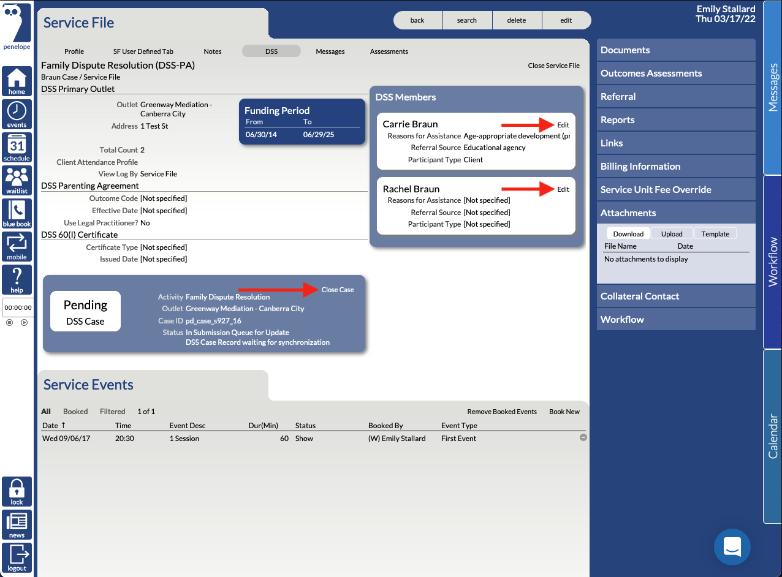The height and width of the screenshot is (577, 782).
Task: Click the Close Service File link
Action: coord(554,66)
